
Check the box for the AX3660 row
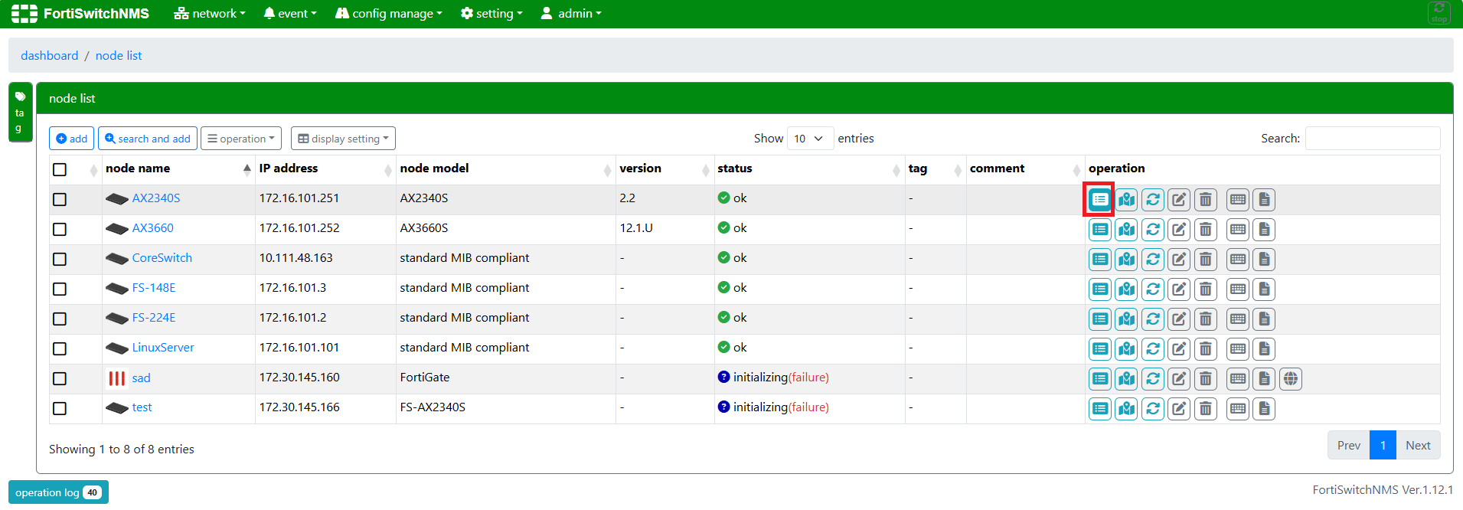point(60,229)
